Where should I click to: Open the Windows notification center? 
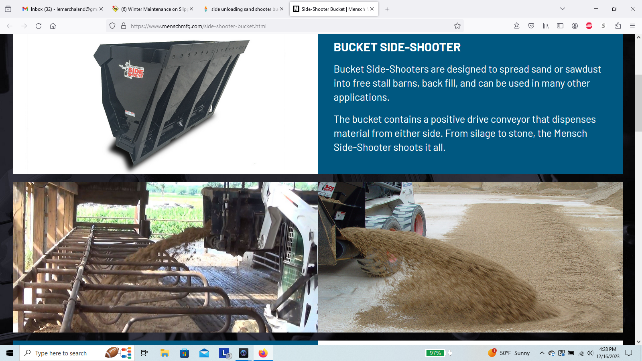click(x=629, y=353)
